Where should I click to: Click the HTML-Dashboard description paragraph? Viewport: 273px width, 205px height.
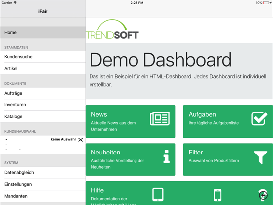178,80
